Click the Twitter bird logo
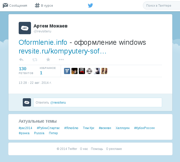The width and height of the screenshot is (180, 162). (x=90, y=5)
